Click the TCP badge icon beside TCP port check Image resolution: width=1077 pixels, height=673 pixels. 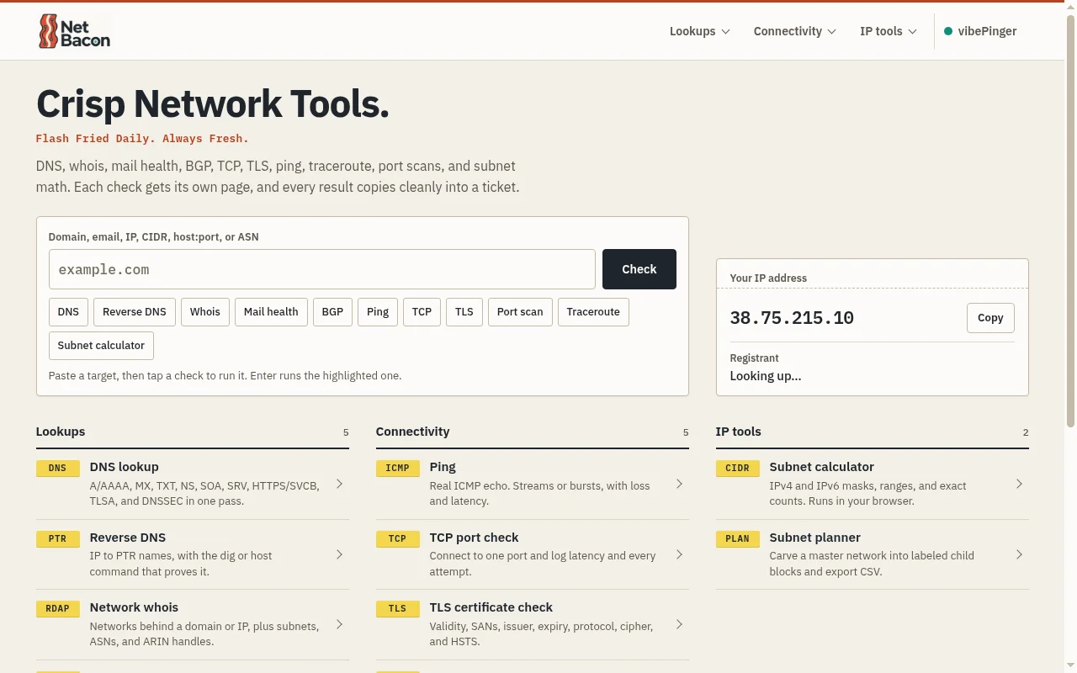click(x=397, y=539)
